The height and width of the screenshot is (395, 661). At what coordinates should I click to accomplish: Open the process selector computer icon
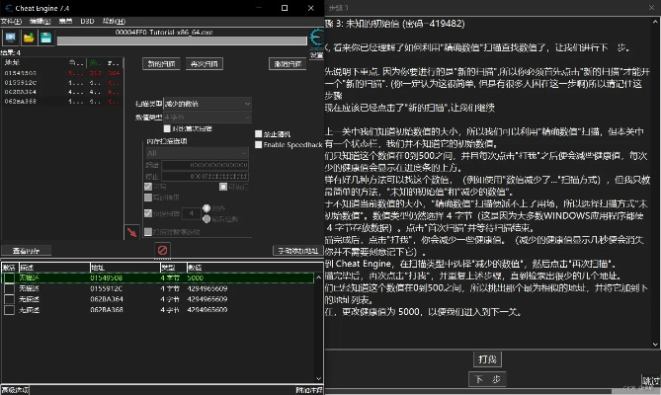pyautogui.click(x=10, y=38)
